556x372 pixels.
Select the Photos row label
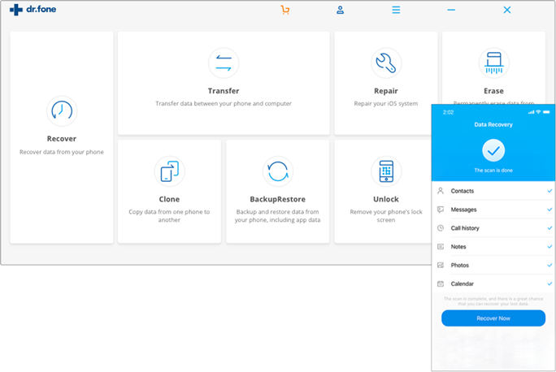click(459, 265)
